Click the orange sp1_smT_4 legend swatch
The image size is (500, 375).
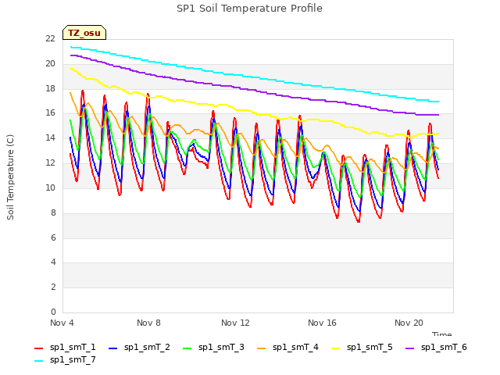click(x=261, y=348)
